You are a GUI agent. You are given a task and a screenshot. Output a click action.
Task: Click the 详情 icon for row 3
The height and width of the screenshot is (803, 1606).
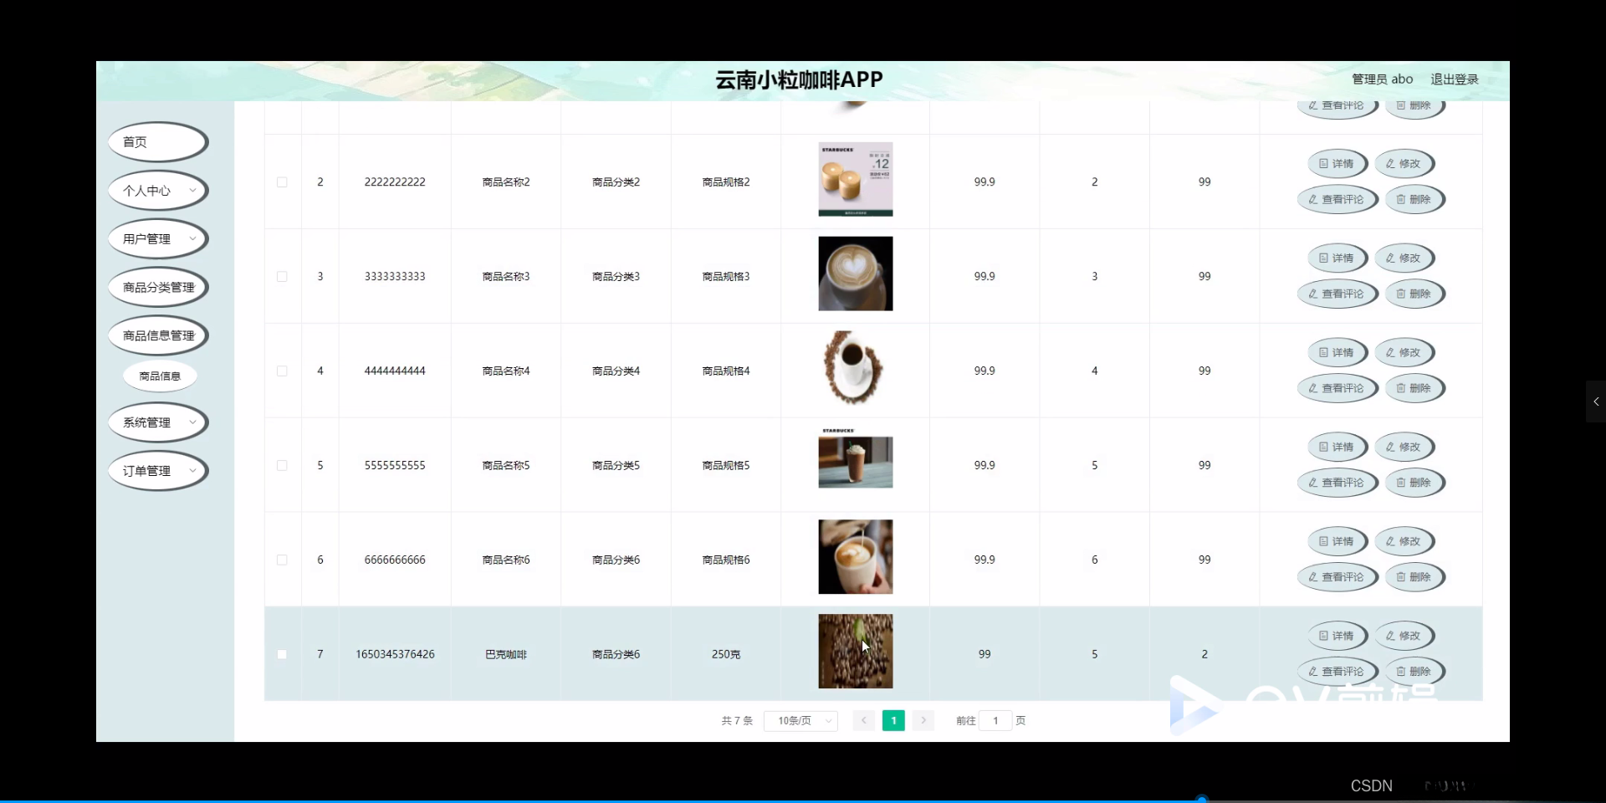[x=1336, y=258]
